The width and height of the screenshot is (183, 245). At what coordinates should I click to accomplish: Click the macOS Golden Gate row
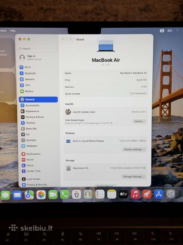tap(106, 112)
